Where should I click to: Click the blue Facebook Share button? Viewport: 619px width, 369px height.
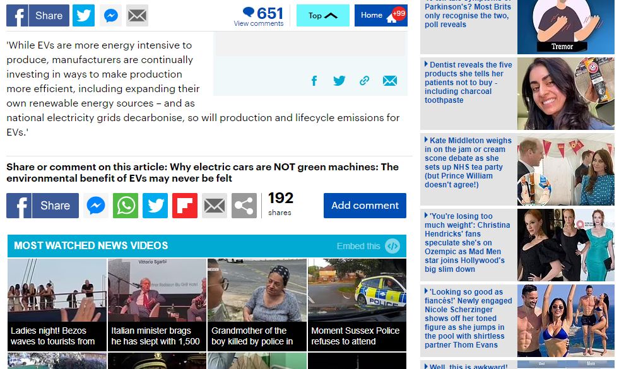click(42, 205)
